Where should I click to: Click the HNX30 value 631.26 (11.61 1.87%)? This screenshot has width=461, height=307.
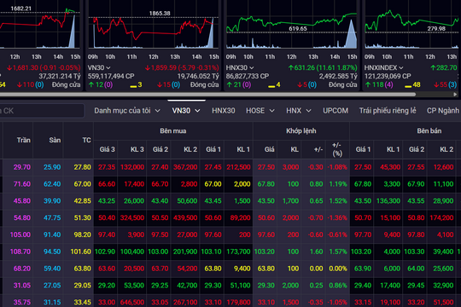[x=323, y=68]
